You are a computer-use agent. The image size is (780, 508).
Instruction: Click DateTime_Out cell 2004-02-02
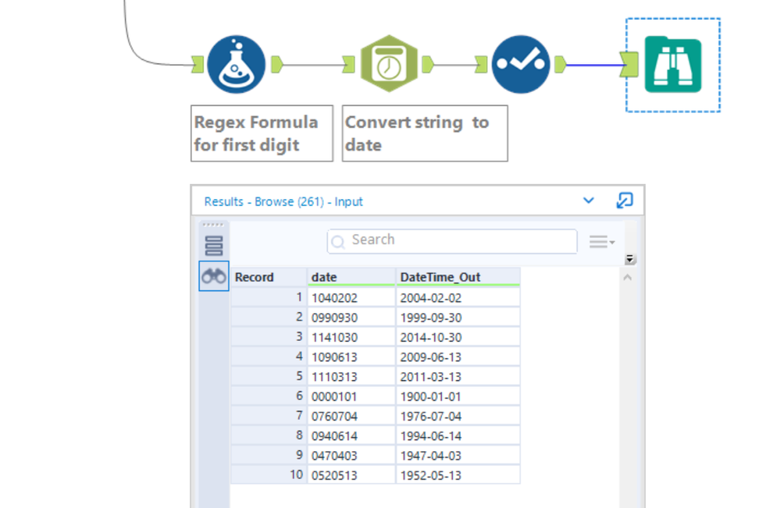click(x=458, y=297)
